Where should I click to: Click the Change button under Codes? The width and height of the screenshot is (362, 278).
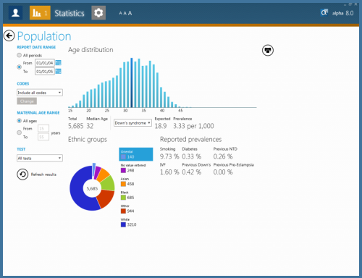click(27, 101)
